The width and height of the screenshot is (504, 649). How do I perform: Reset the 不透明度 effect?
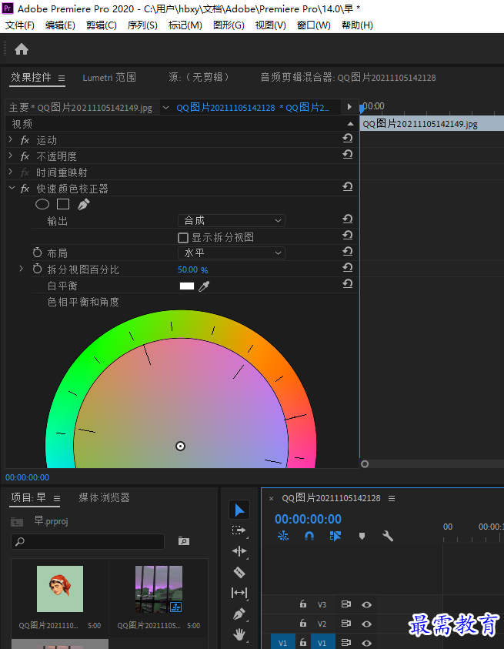pos(348,155)
